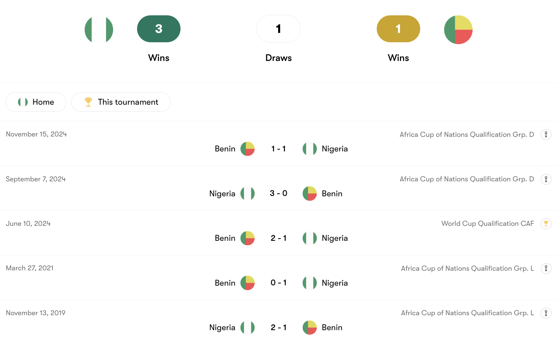Image resolution: width=558 pixels, height=341 pixels.
Task: Click the white 1 draws badge
Action: [x=278, y=29]
